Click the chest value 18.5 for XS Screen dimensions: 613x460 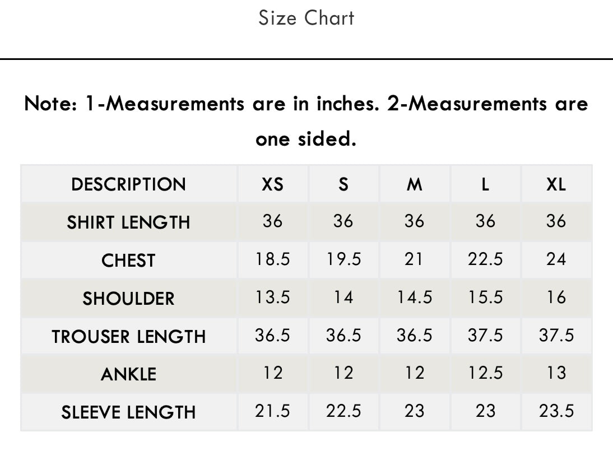[x=272, y=259]
